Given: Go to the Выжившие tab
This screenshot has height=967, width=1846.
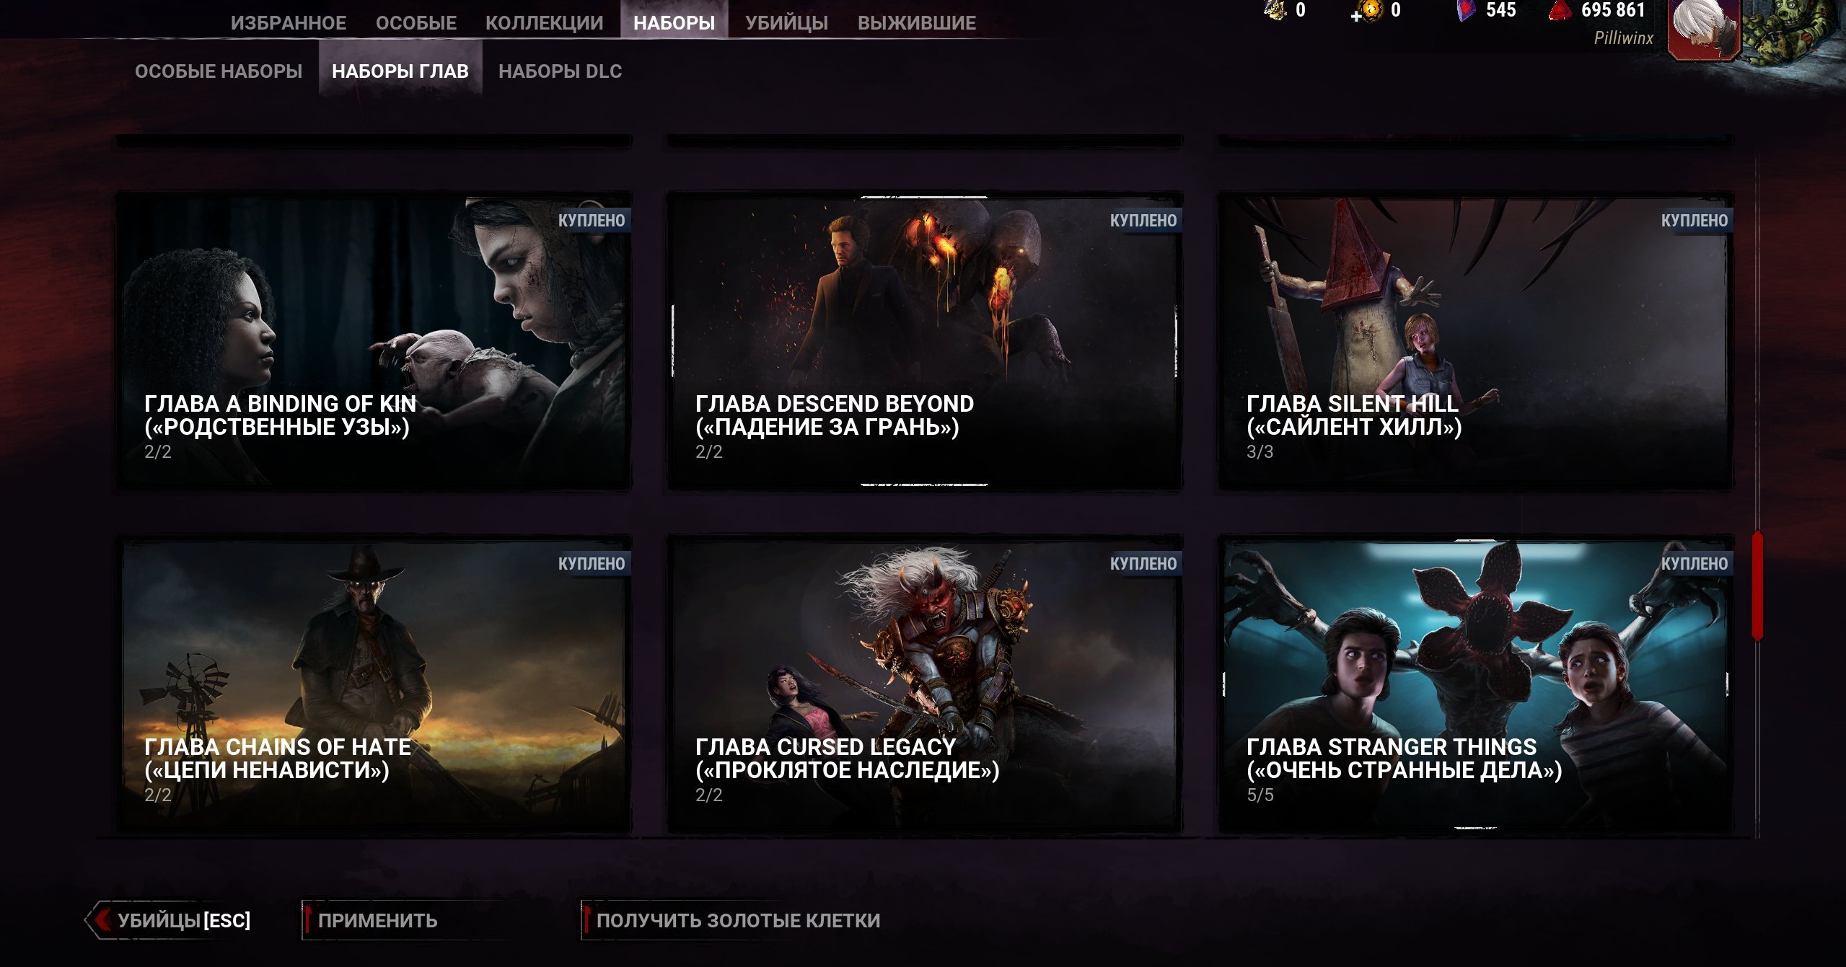Looking at the screenshot, I should click(x=916, y=23).
